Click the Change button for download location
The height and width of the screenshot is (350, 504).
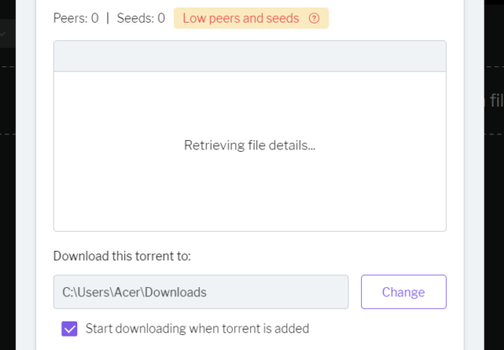click(x=404, y=292)
